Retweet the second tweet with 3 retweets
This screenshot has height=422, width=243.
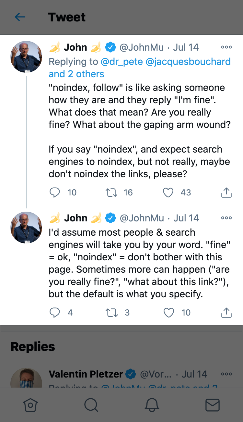112,313
